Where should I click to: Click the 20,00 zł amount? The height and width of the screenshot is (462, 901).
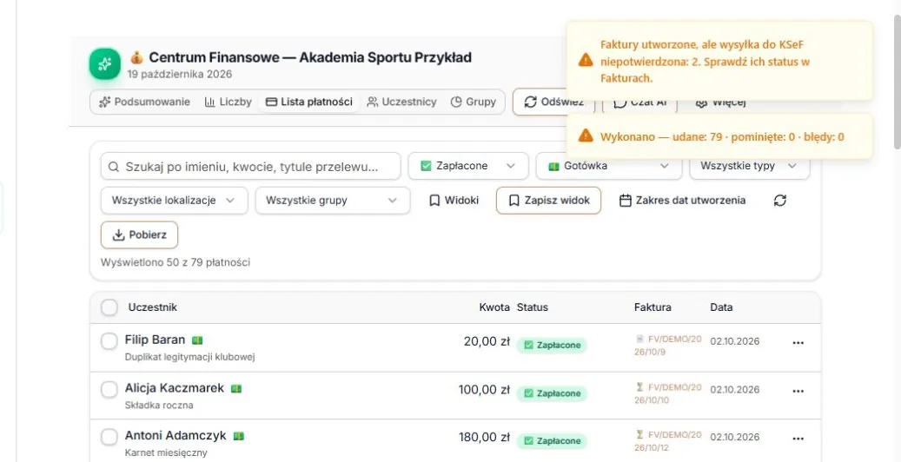(487, 341)
